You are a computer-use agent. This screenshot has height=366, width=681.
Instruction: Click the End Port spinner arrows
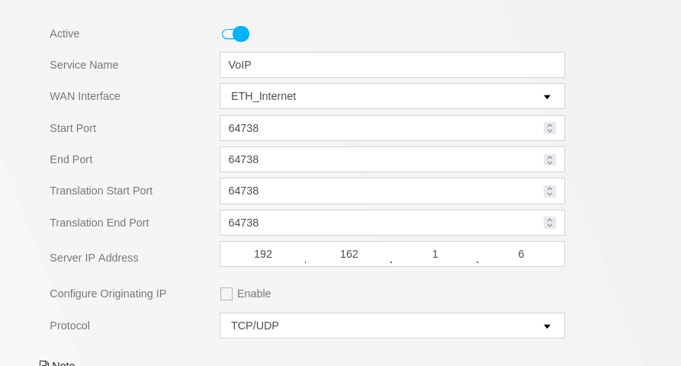pyautogui.click(x=550, y=160)
